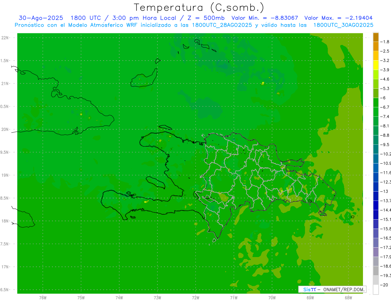Viewport: 391px width, 302px height.
Task: Click the gray swatch between -18.6 and -19.3
Action: [376, 271]
